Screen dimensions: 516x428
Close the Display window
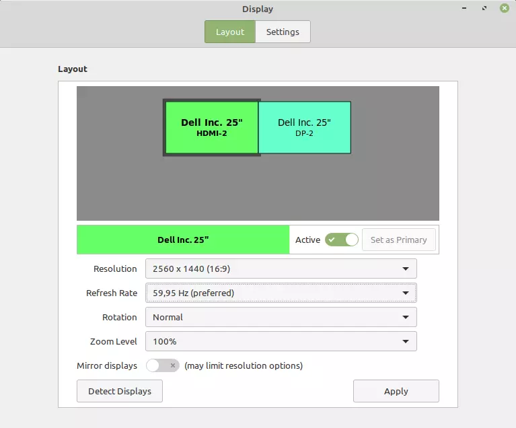point(504,8)
